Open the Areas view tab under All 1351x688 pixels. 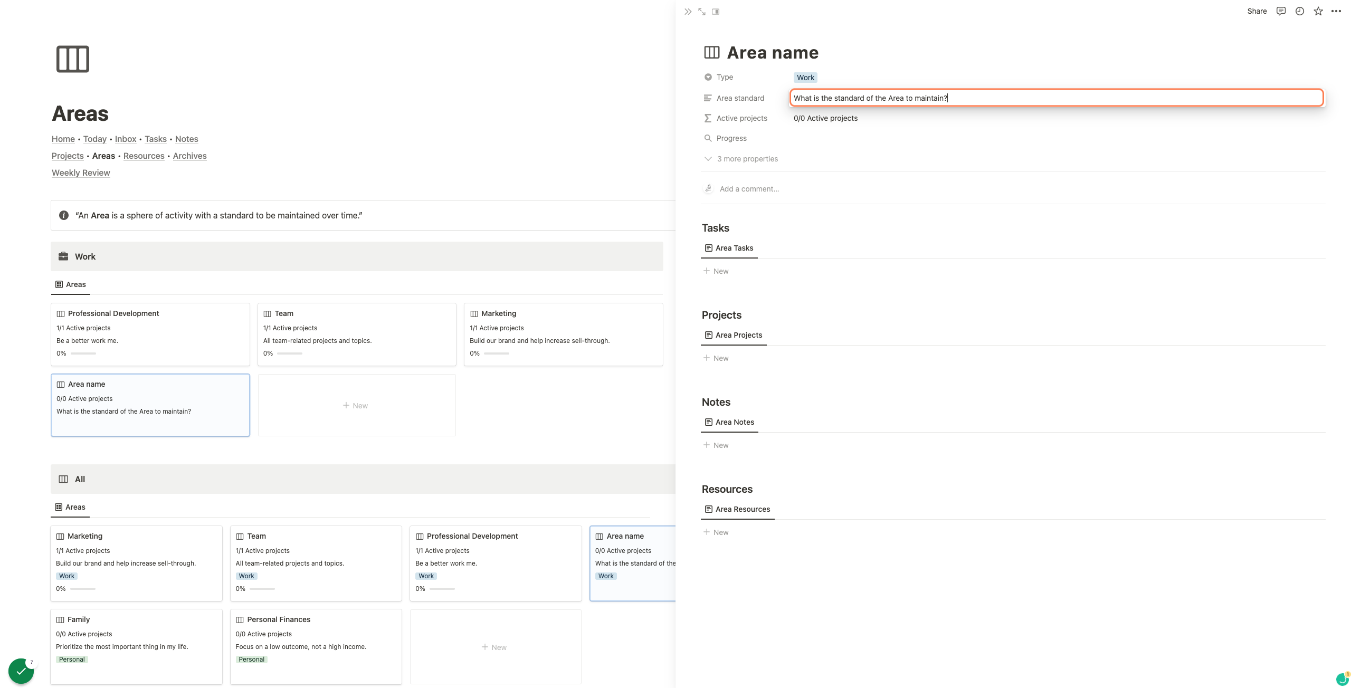coord(70,507)
